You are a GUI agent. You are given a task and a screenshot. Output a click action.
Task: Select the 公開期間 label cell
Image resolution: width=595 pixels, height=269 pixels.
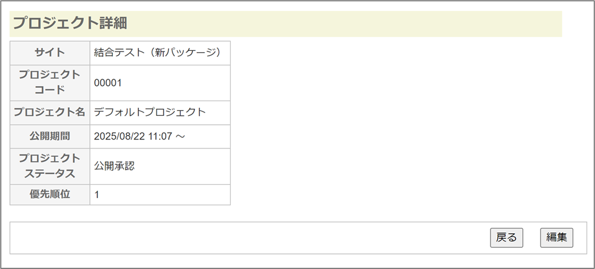coord(50,136)
